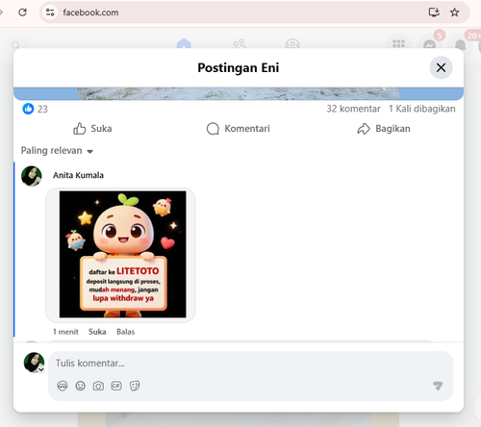Expand the Paling relevan sort dropdown
481x427 pixels.
point(57,151)
